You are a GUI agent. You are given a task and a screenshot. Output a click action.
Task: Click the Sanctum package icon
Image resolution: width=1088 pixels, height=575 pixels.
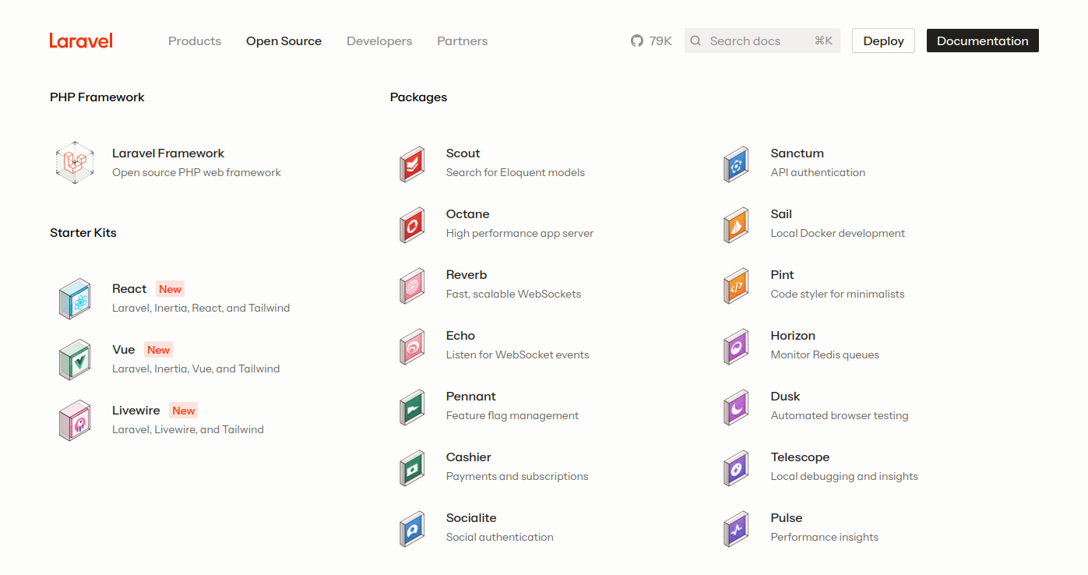pyautogui.click(x=736, y=164)
